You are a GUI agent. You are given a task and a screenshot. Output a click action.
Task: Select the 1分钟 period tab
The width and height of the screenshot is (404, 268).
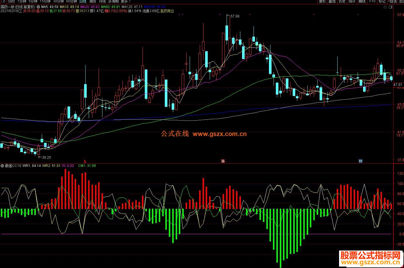coord(22,1)
